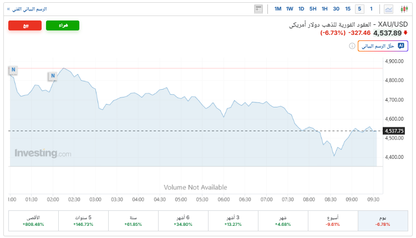The height and width of the screenshot is (238, 416).
Task: Click the red sell button
Action: 25,25
